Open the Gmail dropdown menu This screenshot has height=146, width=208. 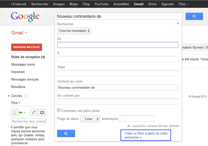coord(19,33)
